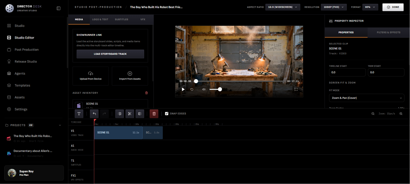Click Upload from Device

(x=90, y=76)
